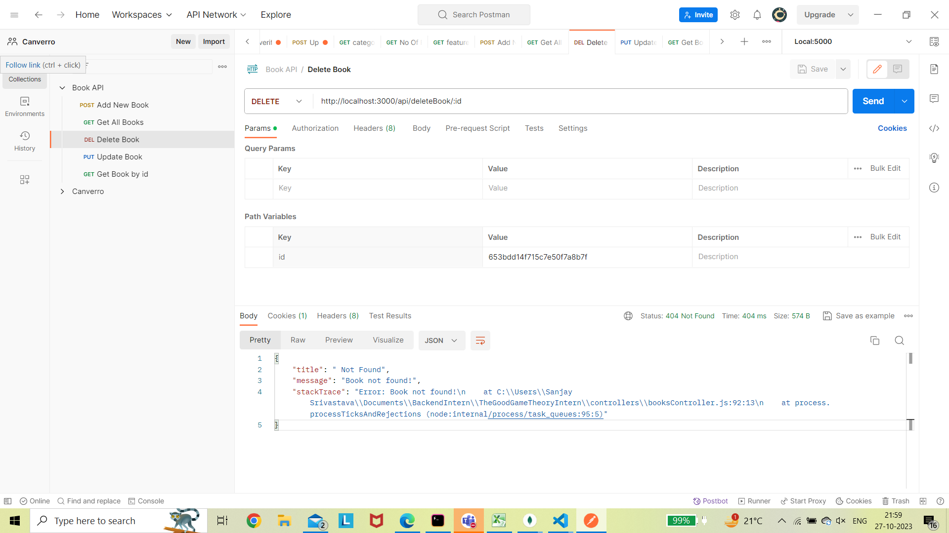Copy the response body
Viewport: 949px width, 533px height.
(x=875, y=341)
